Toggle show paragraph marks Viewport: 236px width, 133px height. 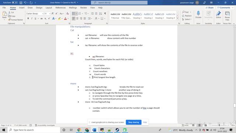(x=105, y=14)
